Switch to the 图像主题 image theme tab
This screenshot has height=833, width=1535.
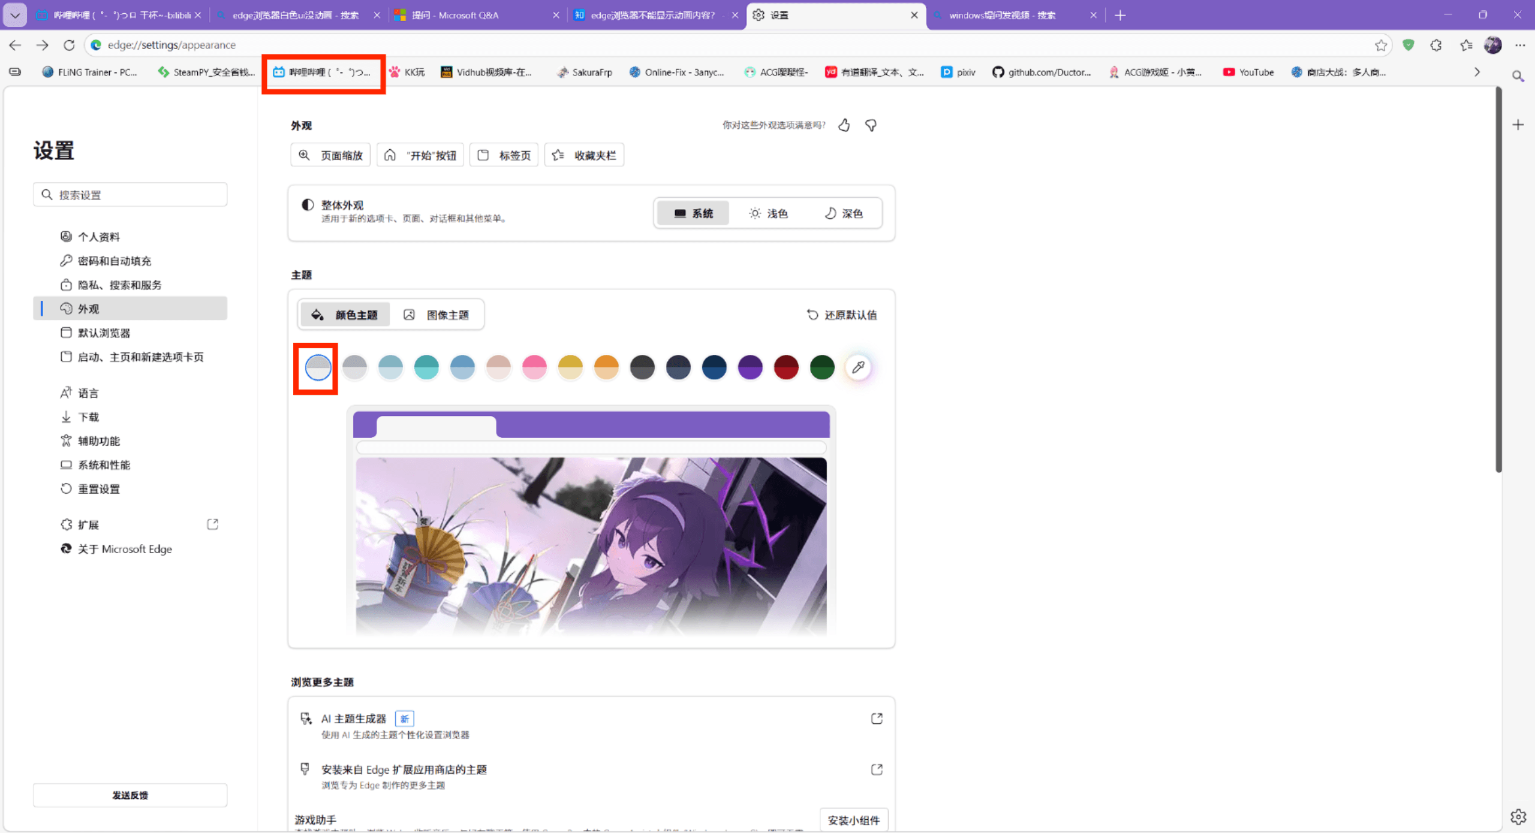437,315
